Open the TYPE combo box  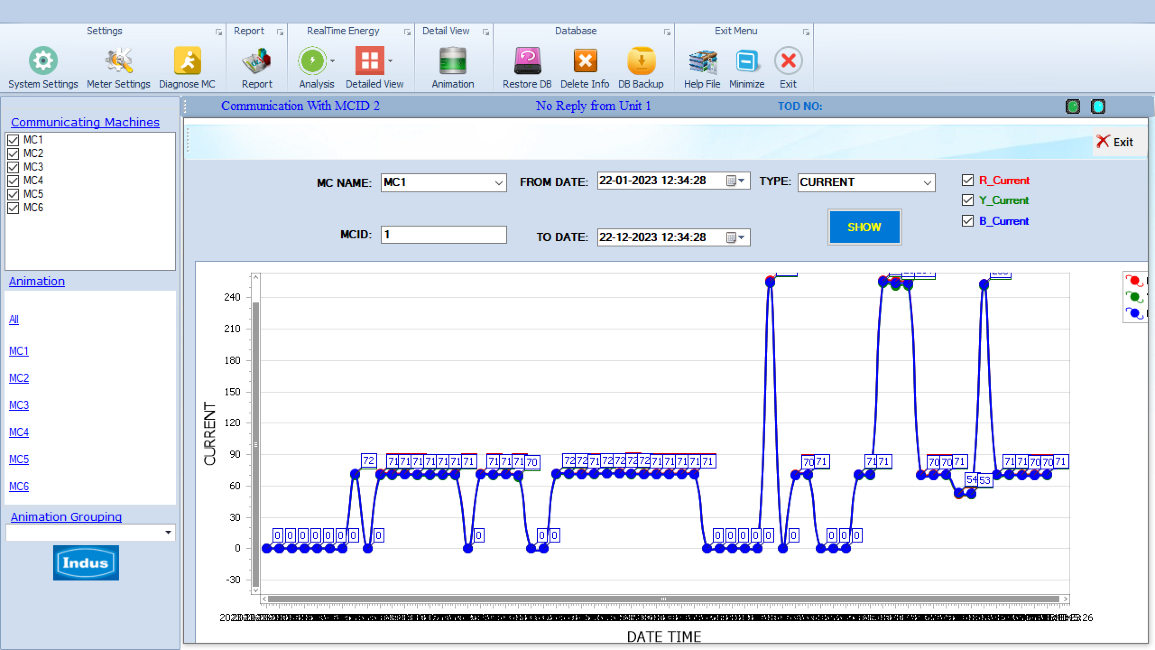(x=927, y=183)
